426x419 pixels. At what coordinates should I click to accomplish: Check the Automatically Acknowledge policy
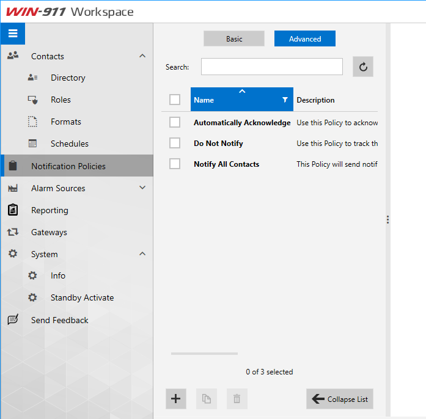point(174,122)
